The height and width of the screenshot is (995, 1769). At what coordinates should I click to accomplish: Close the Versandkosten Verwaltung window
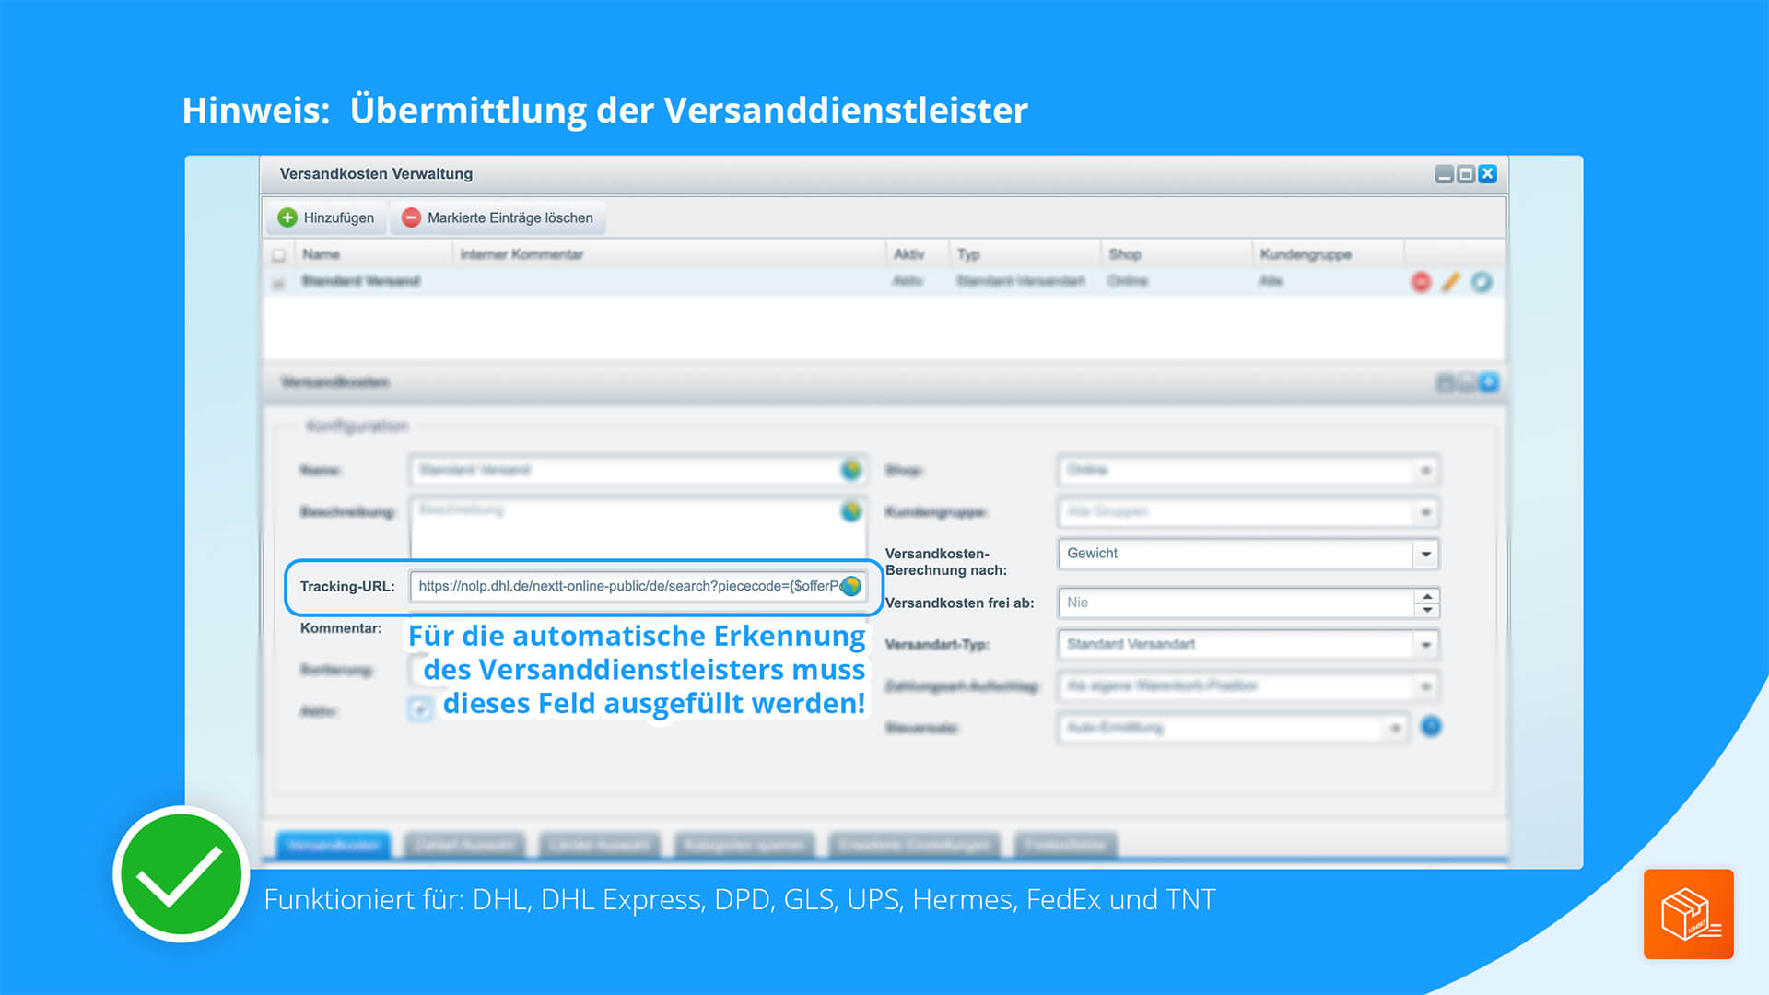[x=1487, y=174]
